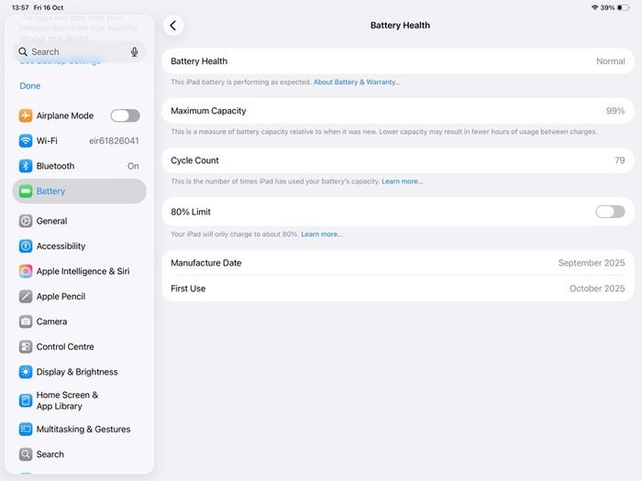The image size is (642, 481).
Task: Tap the Apple Pencil icon
Action: pyautogui.click(x=26, y=297)
